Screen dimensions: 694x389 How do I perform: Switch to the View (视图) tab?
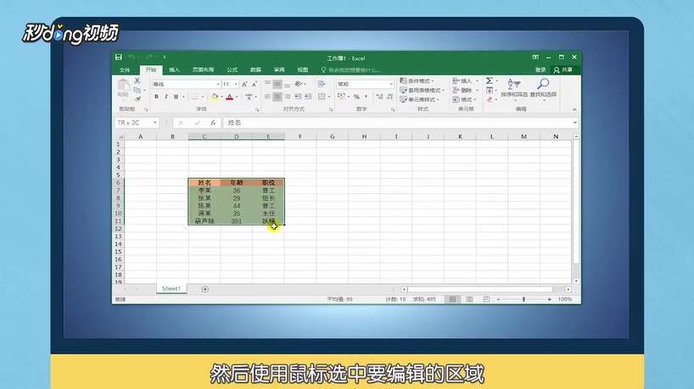303,69
